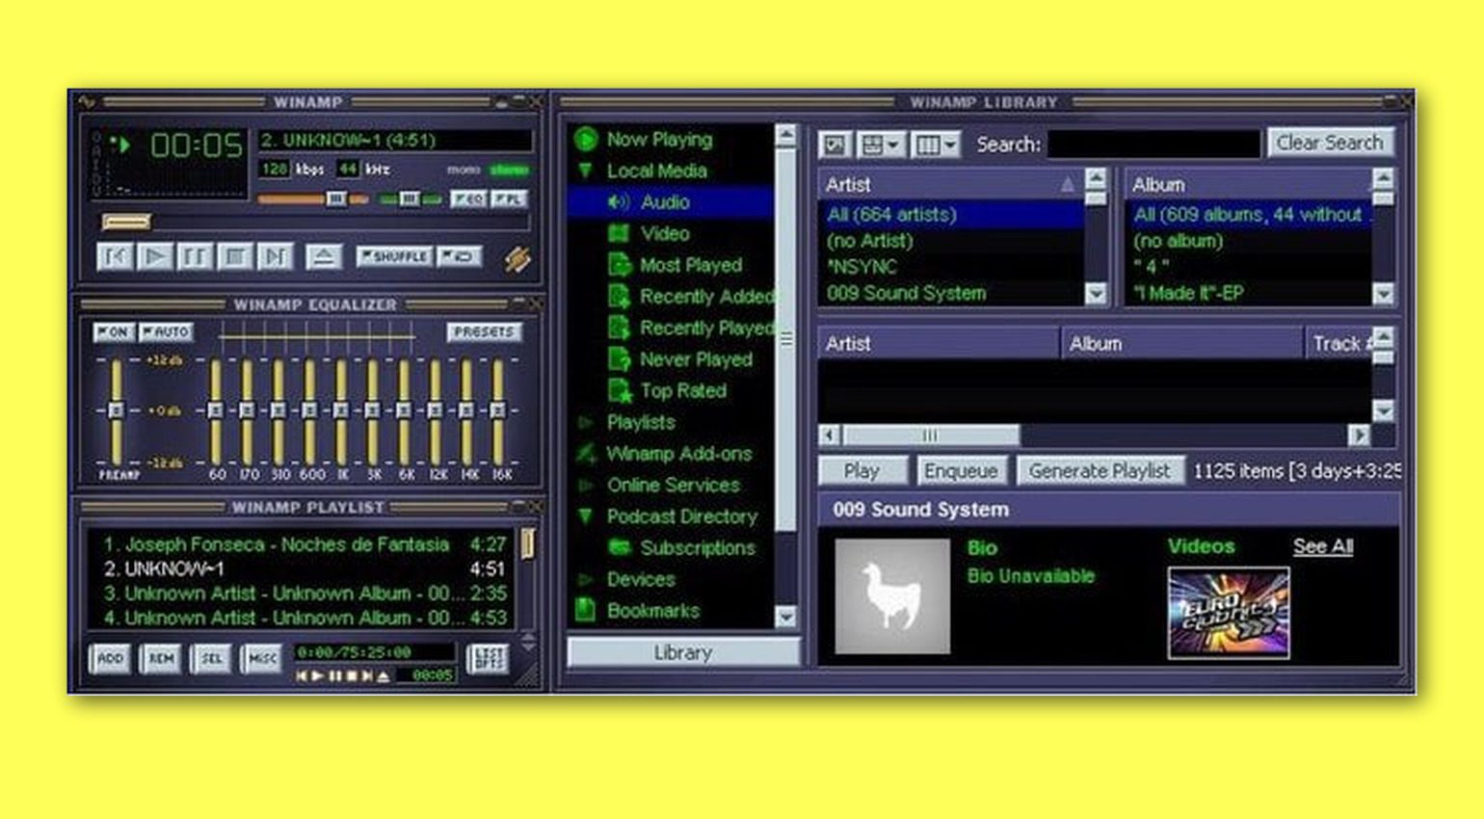Click the song seek position bar

pyautogui.click(x=315, y=223)
